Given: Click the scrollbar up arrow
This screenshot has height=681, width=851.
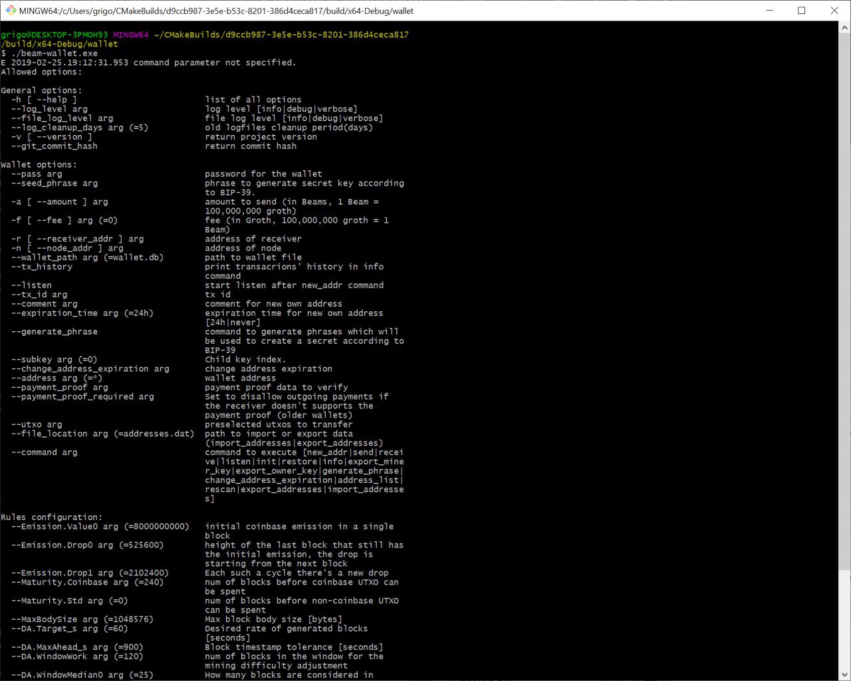Looking at the screenshot, I should coord(844,27).
